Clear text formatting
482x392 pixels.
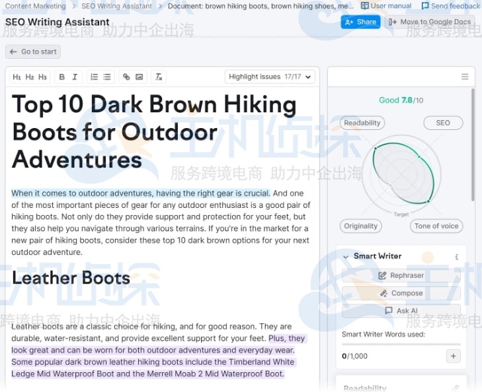[159, 77]
